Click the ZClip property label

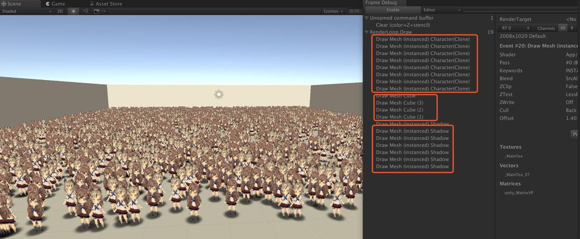coord(506,87)
